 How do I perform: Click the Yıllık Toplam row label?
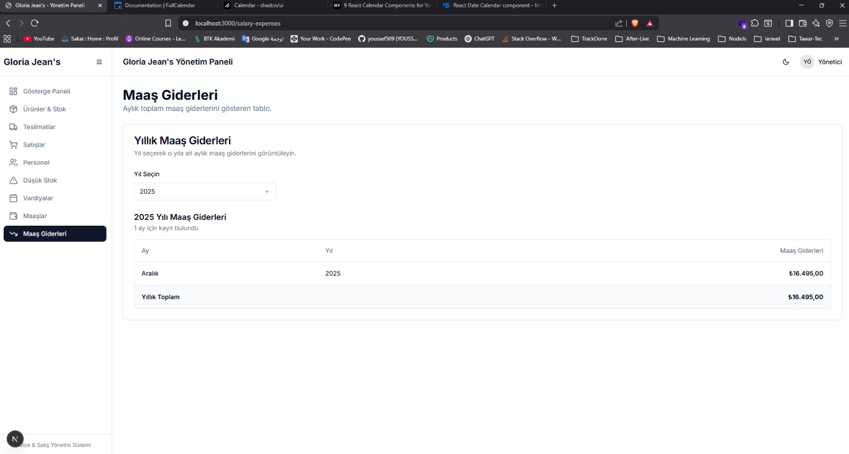(161, 297)
